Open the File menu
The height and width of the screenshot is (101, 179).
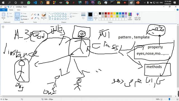pyautogui.click(x=4, y=10)
